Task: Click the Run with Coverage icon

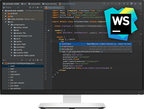Action: pyautogui.click(x=115, y=4)
